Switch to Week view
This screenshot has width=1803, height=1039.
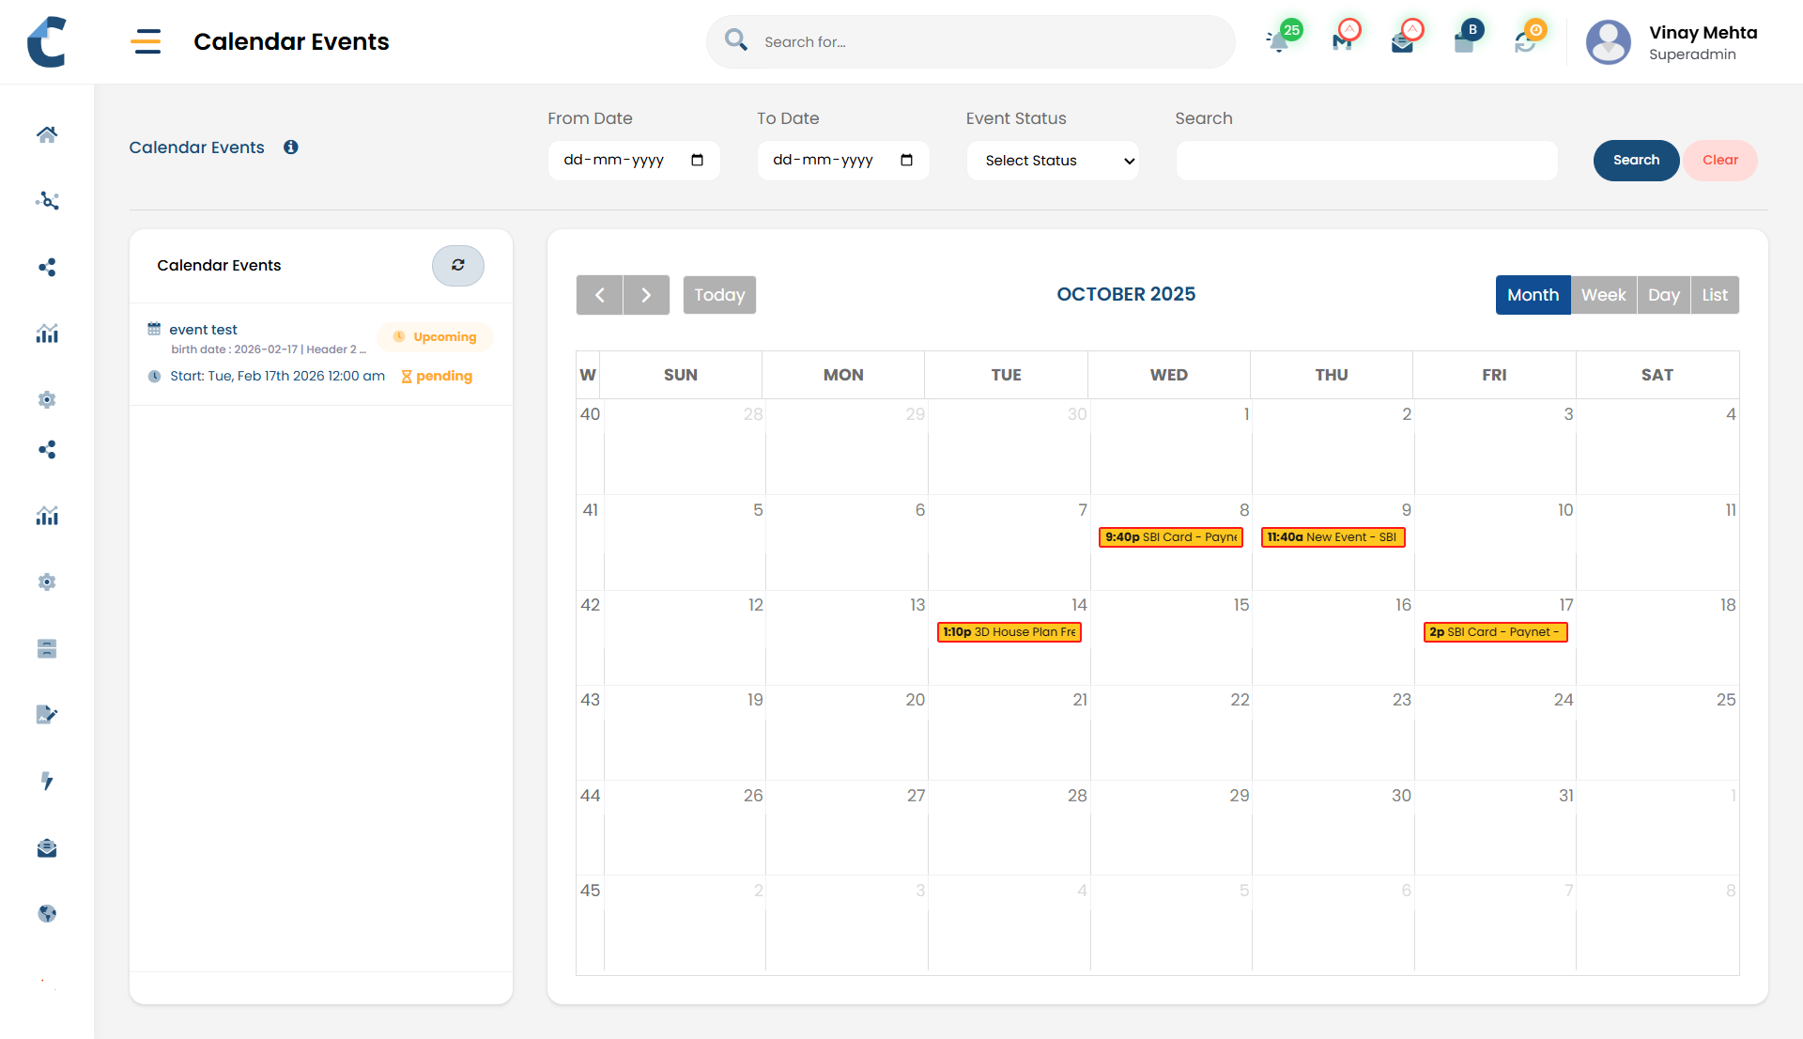[x=1603, y=295]
